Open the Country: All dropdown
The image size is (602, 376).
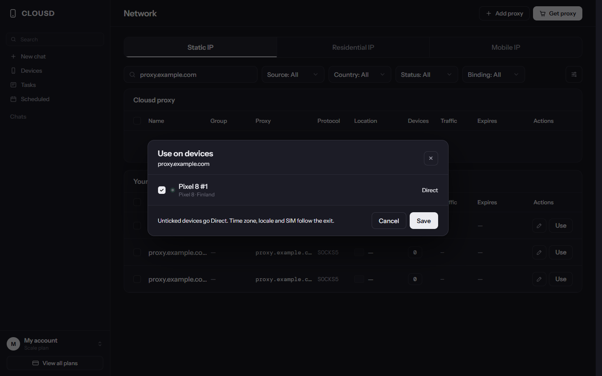coord(360,74)
